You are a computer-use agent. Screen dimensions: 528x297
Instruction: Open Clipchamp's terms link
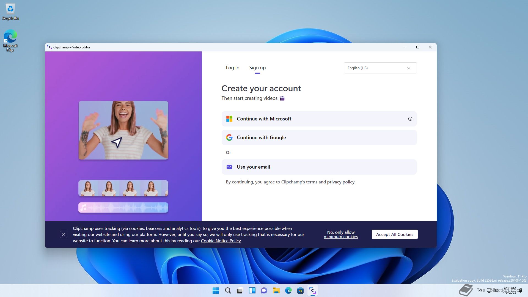point(312,182)
